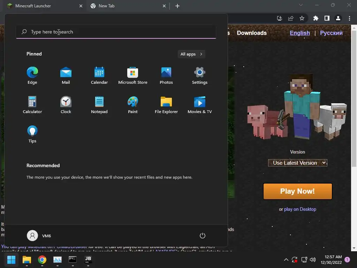Switch site language to Русский
Screen dimensions: 357x268
331,33
